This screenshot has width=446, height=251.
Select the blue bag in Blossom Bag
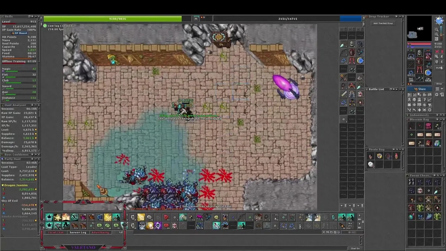[x=437, y=143]
